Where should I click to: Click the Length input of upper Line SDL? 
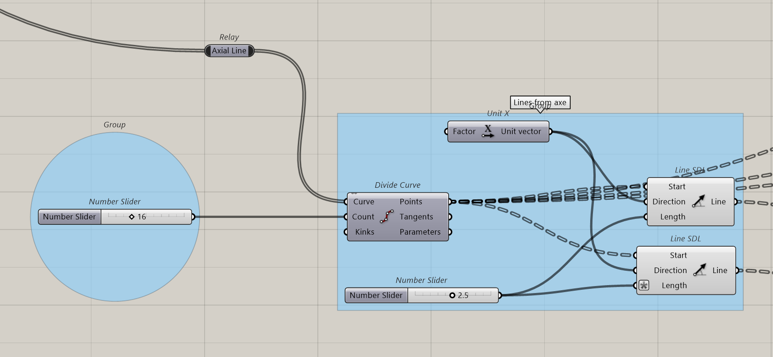pyautogui.click(x=673, y=217)
